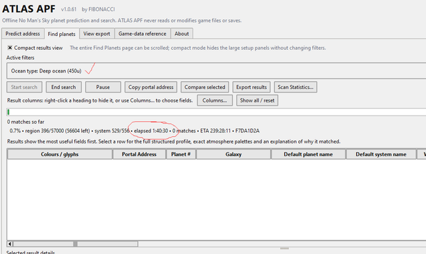The width and height of the screenshot is (426, 254).
Task: Sort by Colours / glyphs column header
Action: (60, 154)
